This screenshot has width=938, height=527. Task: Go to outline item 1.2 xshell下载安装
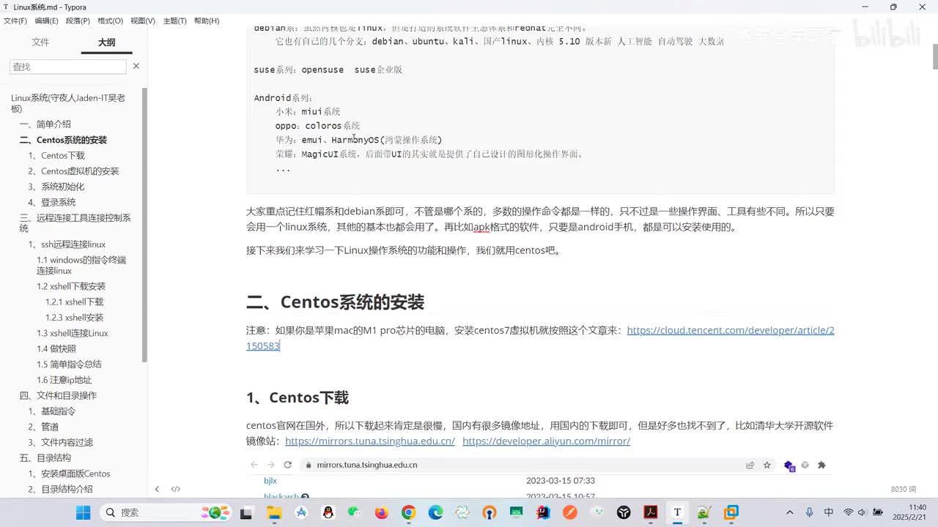(71, 286)
